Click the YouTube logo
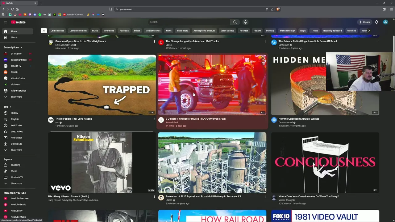 (x=18, y=22)
